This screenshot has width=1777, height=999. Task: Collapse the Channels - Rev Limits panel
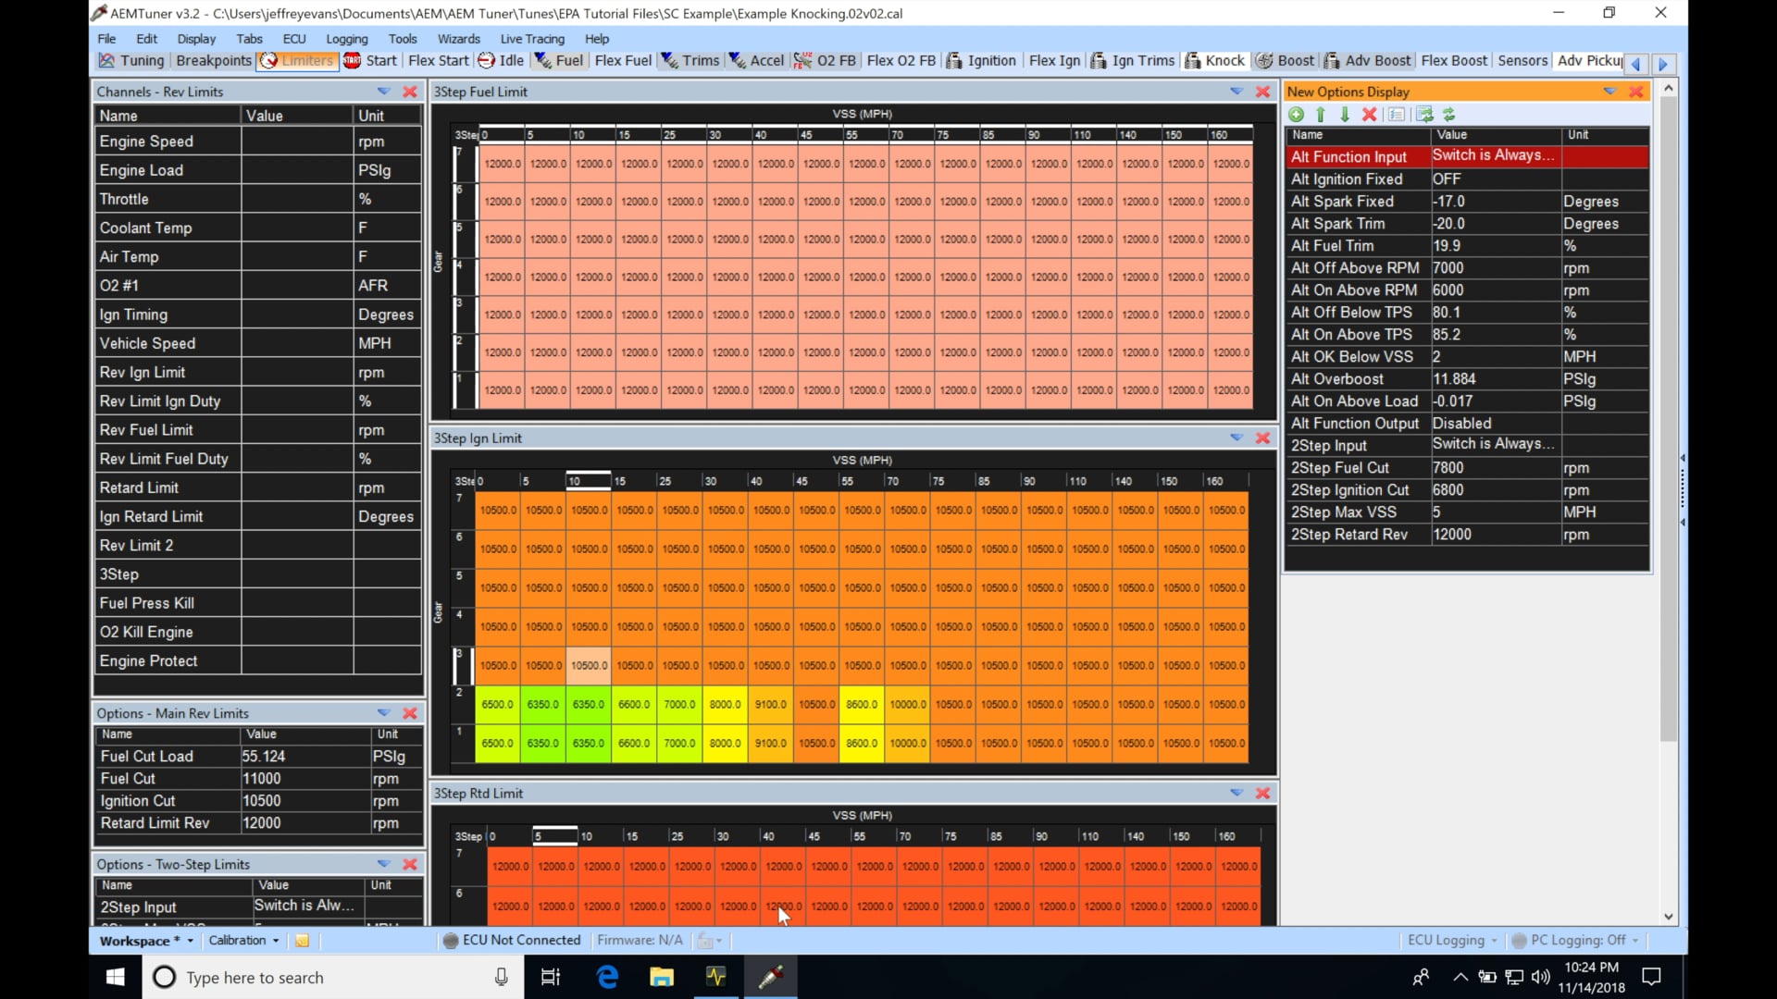click(x=382, y=92)
